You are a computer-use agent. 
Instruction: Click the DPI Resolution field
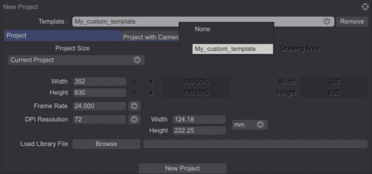pyautogui.click(x=99, y=119)
